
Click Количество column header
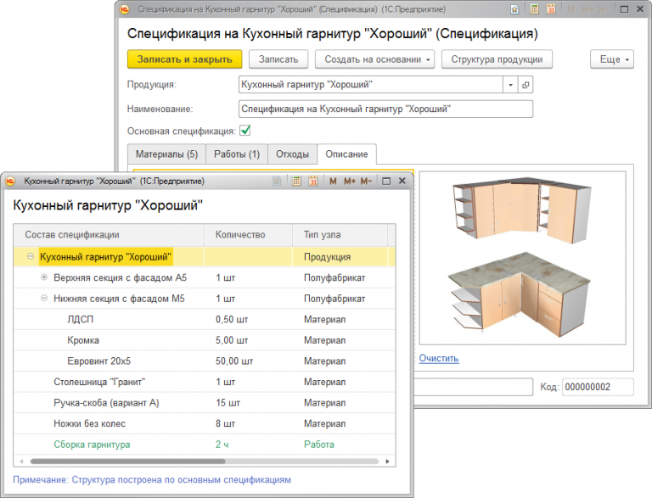click(x=248, y=235)
